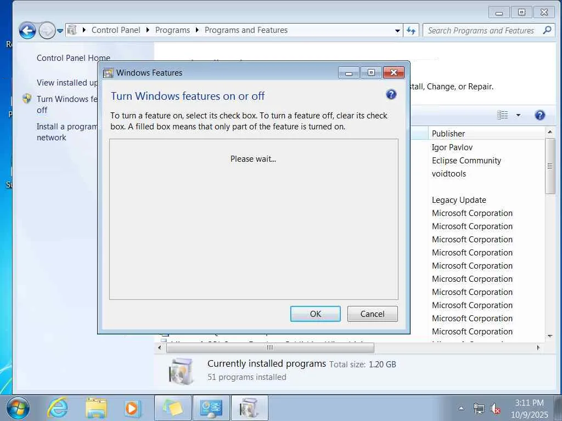Open Install a program from network link
Screen dimensions: 562x421
point(67,132)
